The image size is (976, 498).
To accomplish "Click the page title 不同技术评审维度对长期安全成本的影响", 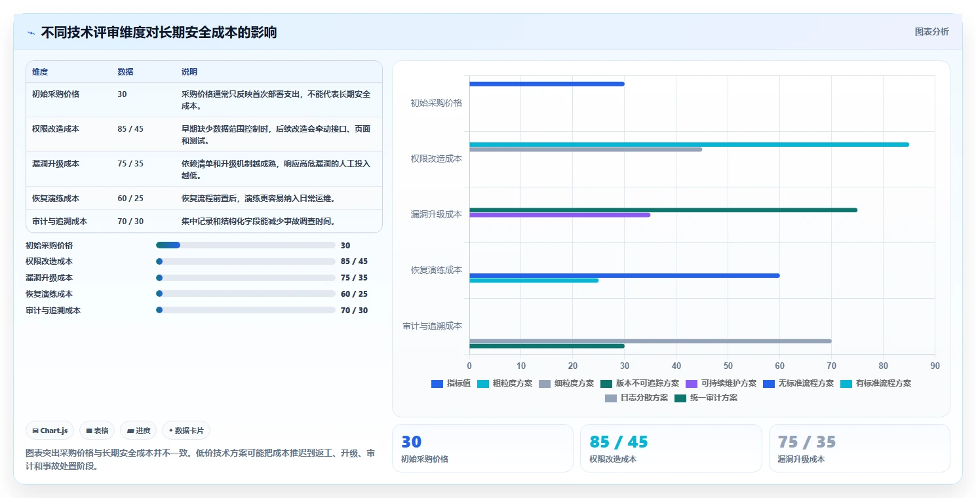I will pyautogui.click(x=159, y=32).
